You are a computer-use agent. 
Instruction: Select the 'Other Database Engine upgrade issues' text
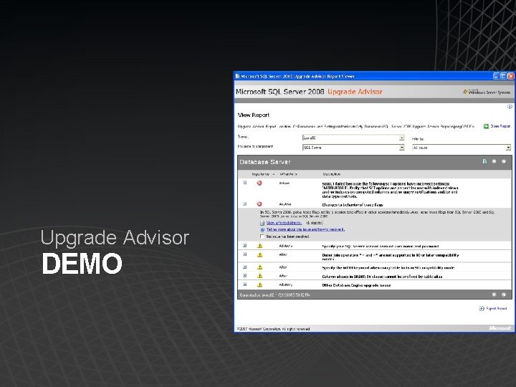coord(356,285)
